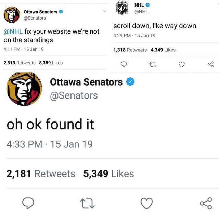Like the 'oh ok found it' tweet
Viewport: 219px width, 219px height.
pos(146,203)
